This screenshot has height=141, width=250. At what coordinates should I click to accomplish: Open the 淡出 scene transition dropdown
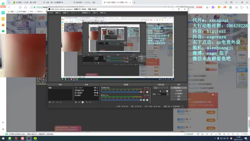pos(161,88)
